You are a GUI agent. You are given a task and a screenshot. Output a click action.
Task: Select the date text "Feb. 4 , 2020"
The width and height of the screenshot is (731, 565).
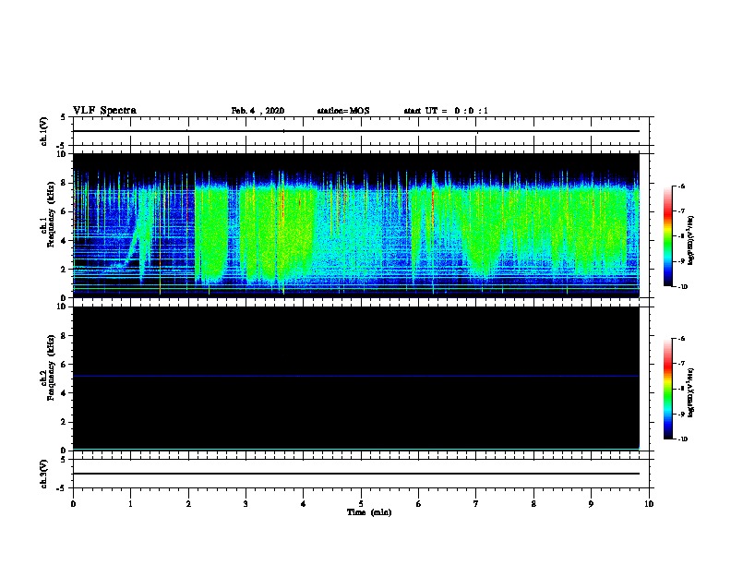[x=258, y=111]
